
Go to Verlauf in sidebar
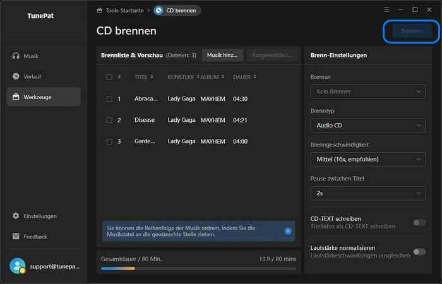coord(44,76)
